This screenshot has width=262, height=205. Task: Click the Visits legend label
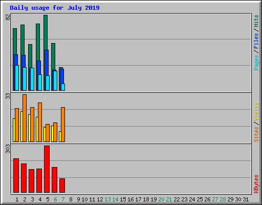point(256,111)
